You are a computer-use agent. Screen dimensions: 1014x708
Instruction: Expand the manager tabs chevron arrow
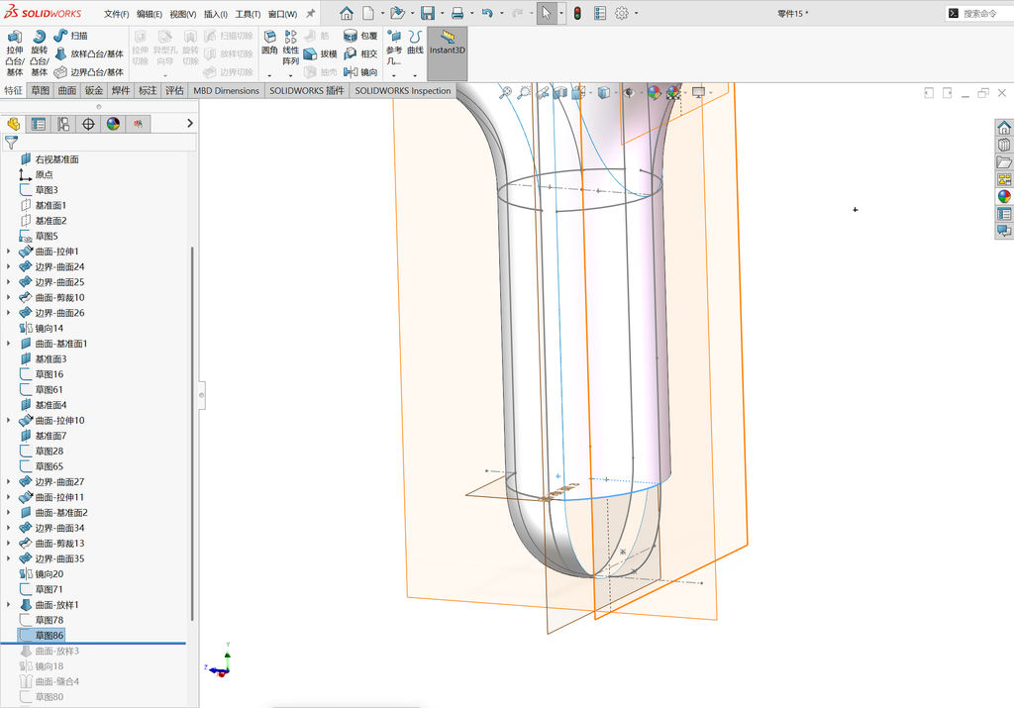pyautogui.click(x=189, y=123)
